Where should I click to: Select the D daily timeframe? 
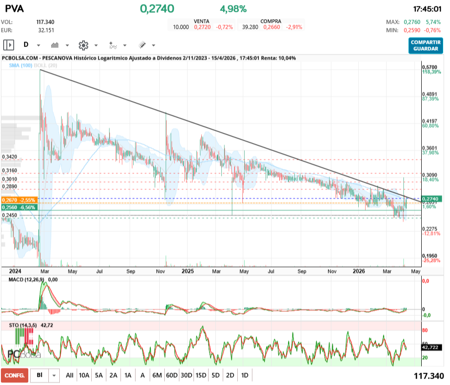point(26,44)
